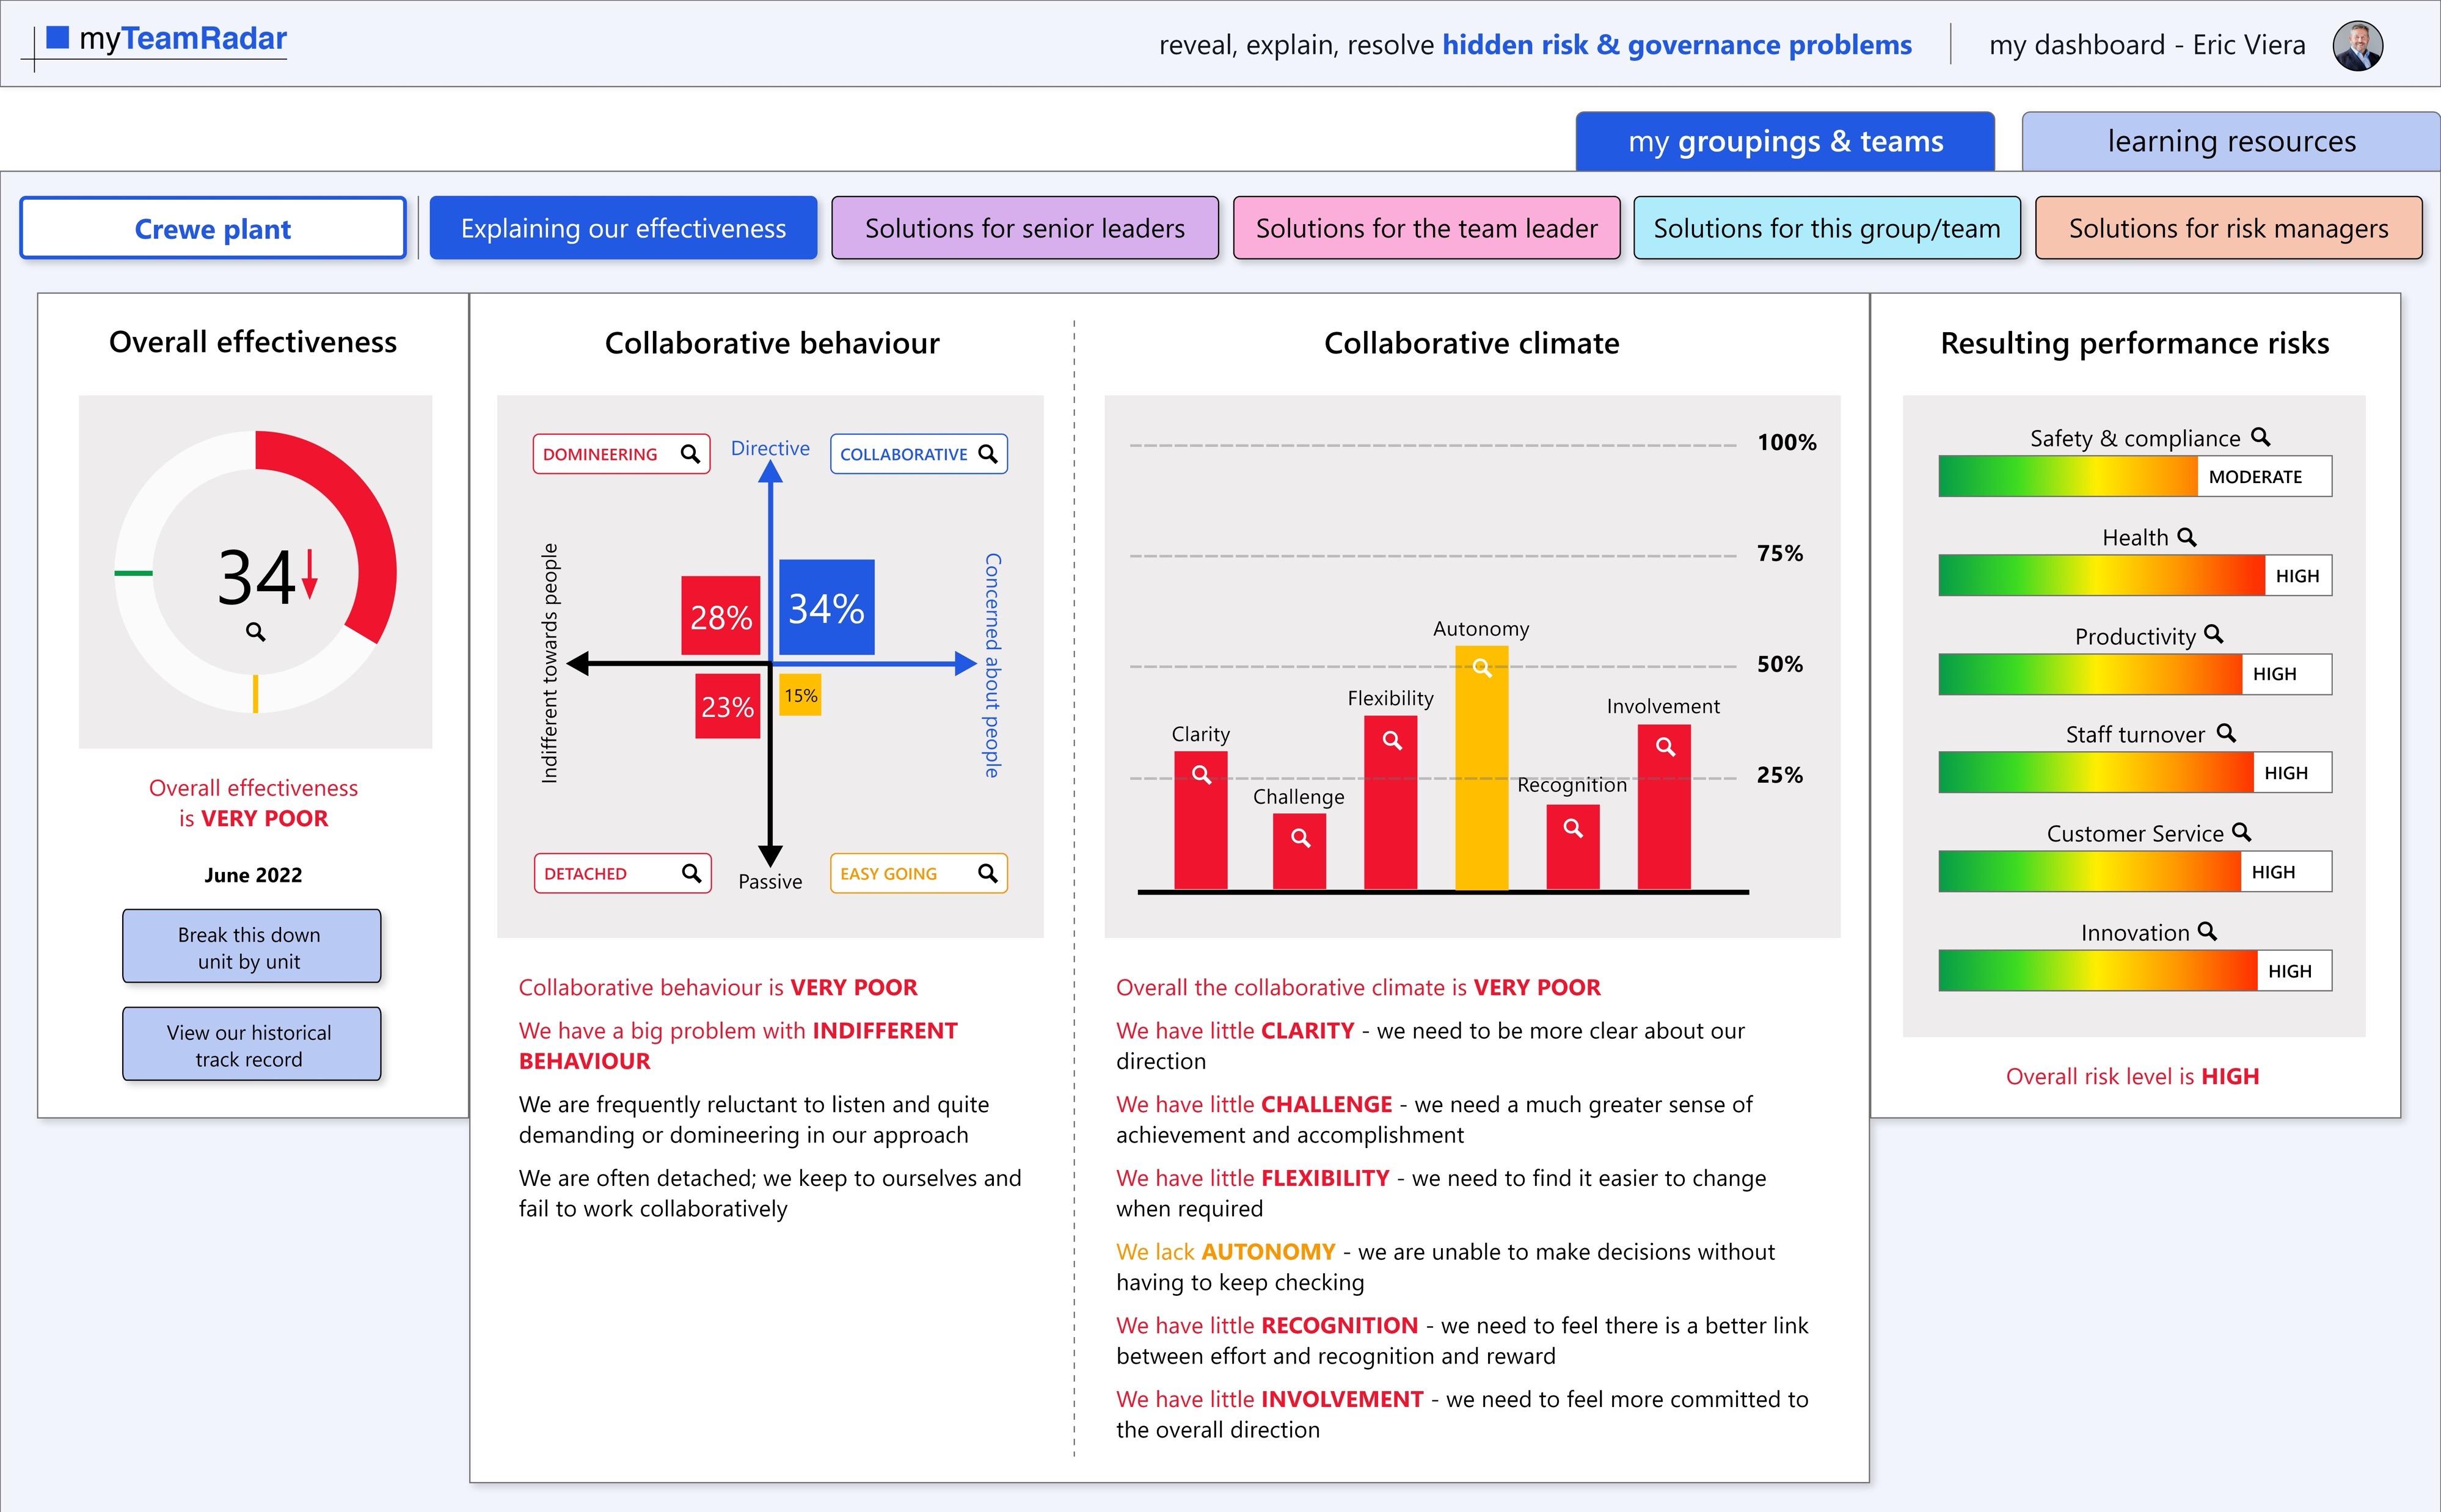Click magnifier next to Customer Service

2242,832
